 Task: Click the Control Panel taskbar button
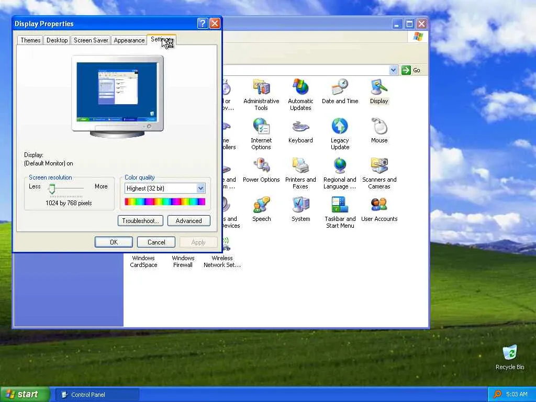pyautogui.click(x=98, y=395)
